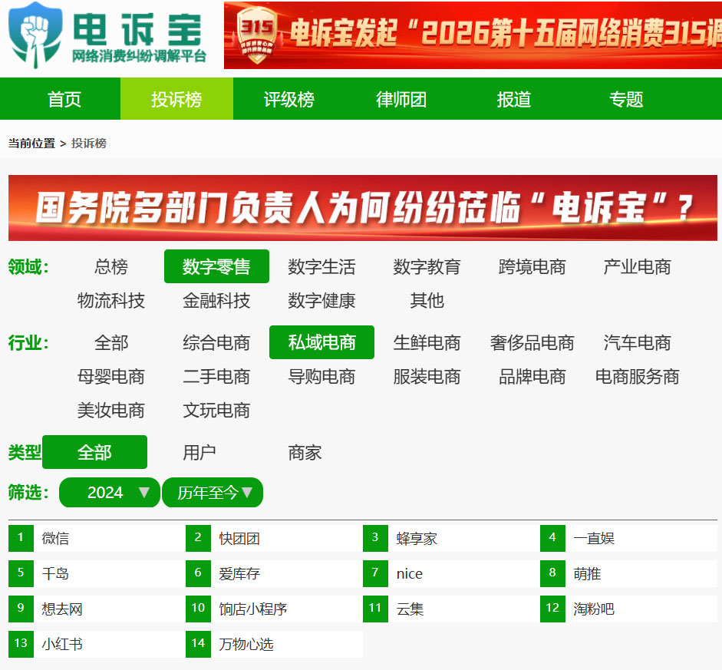Select the 总榜 domain filter
This screenshot has height=670, width=722.
click(x=111, y=266)
